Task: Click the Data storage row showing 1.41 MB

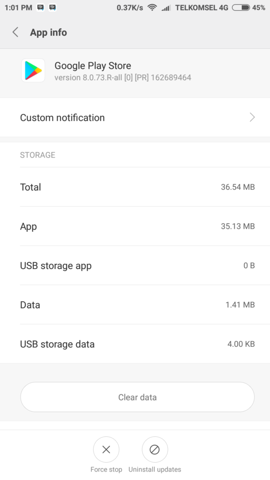Action: [135, 305]
